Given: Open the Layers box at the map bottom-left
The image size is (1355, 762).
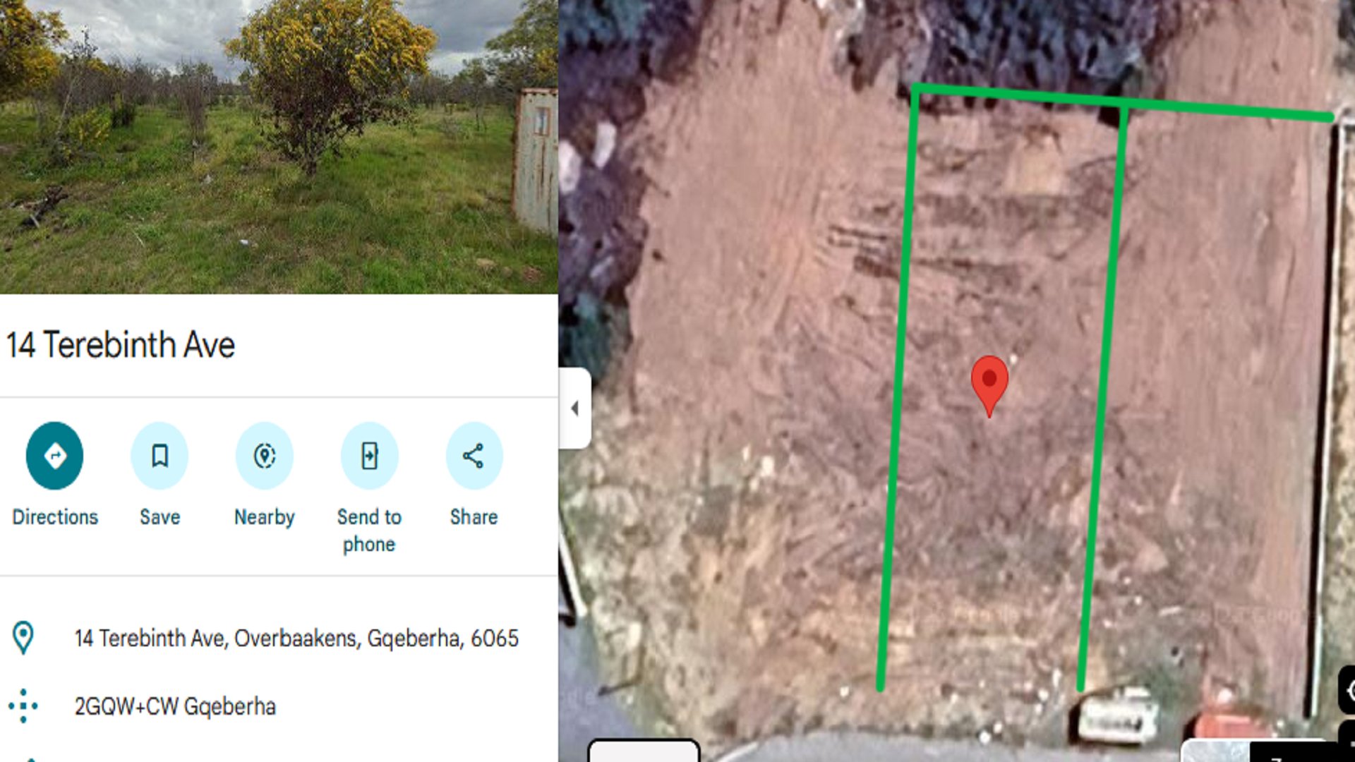Looking at the screenshot, I should (644, 750).
